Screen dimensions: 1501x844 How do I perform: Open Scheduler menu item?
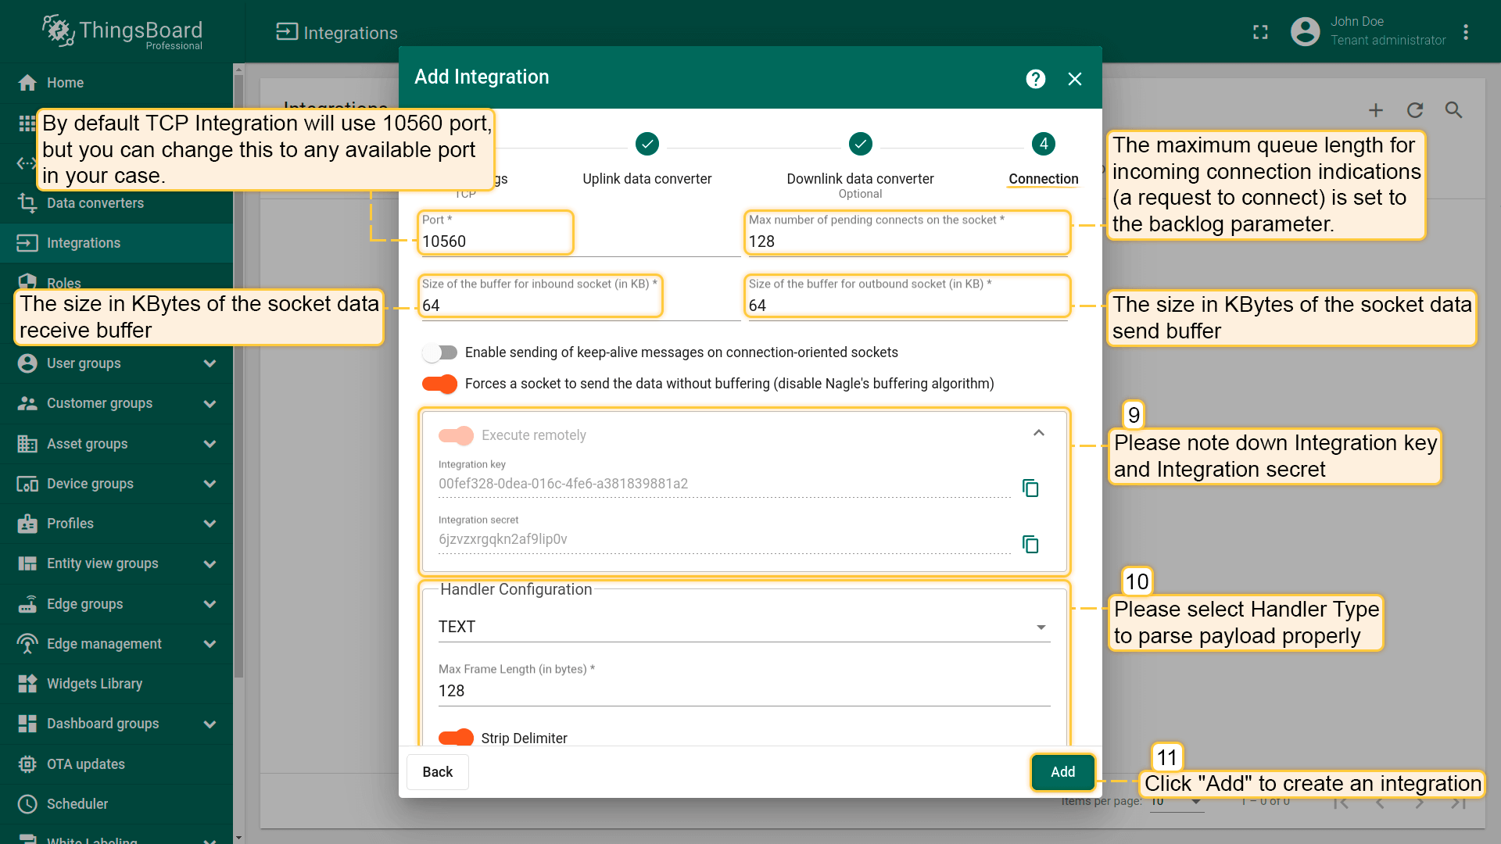[x=116, y=804]
